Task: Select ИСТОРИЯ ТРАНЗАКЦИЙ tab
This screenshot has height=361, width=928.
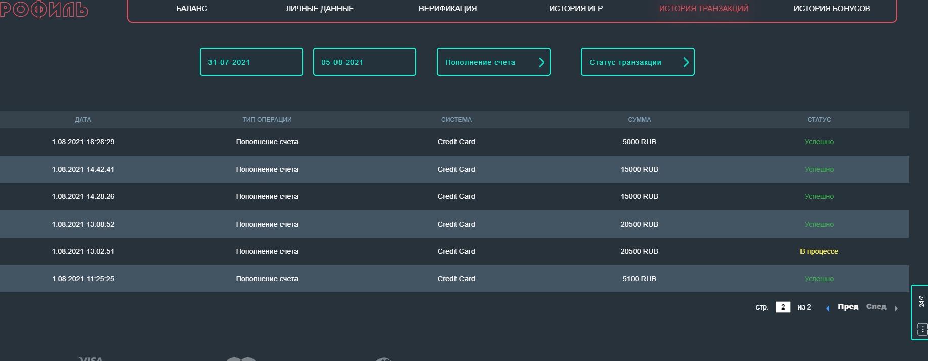Action: coord(704,9)
